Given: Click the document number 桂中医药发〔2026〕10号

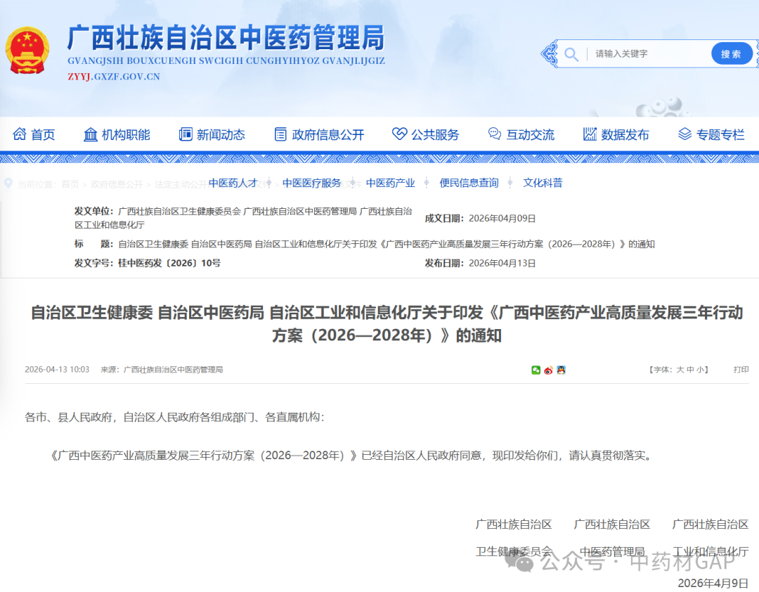Looking at the screenshot, I should [169, 263].
